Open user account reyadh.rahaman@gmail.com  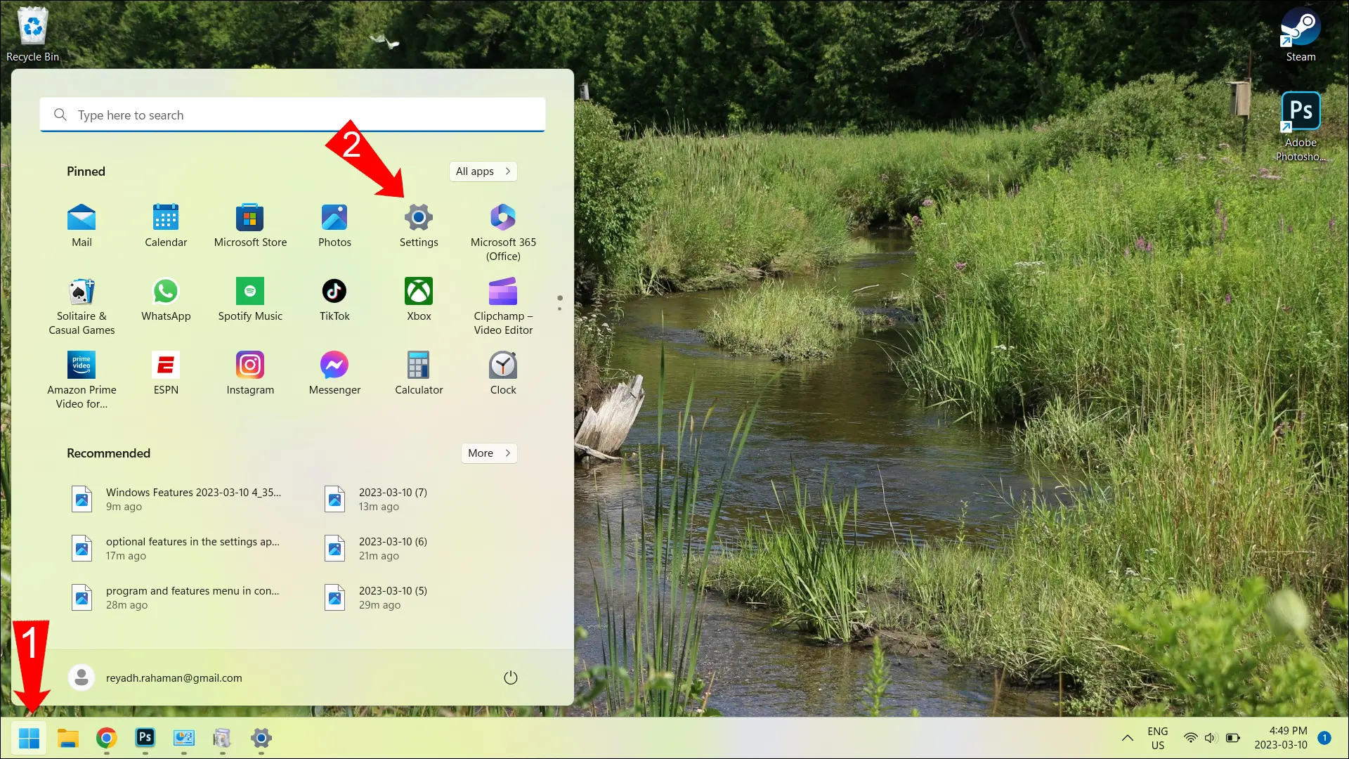click(x=157, y=677)
